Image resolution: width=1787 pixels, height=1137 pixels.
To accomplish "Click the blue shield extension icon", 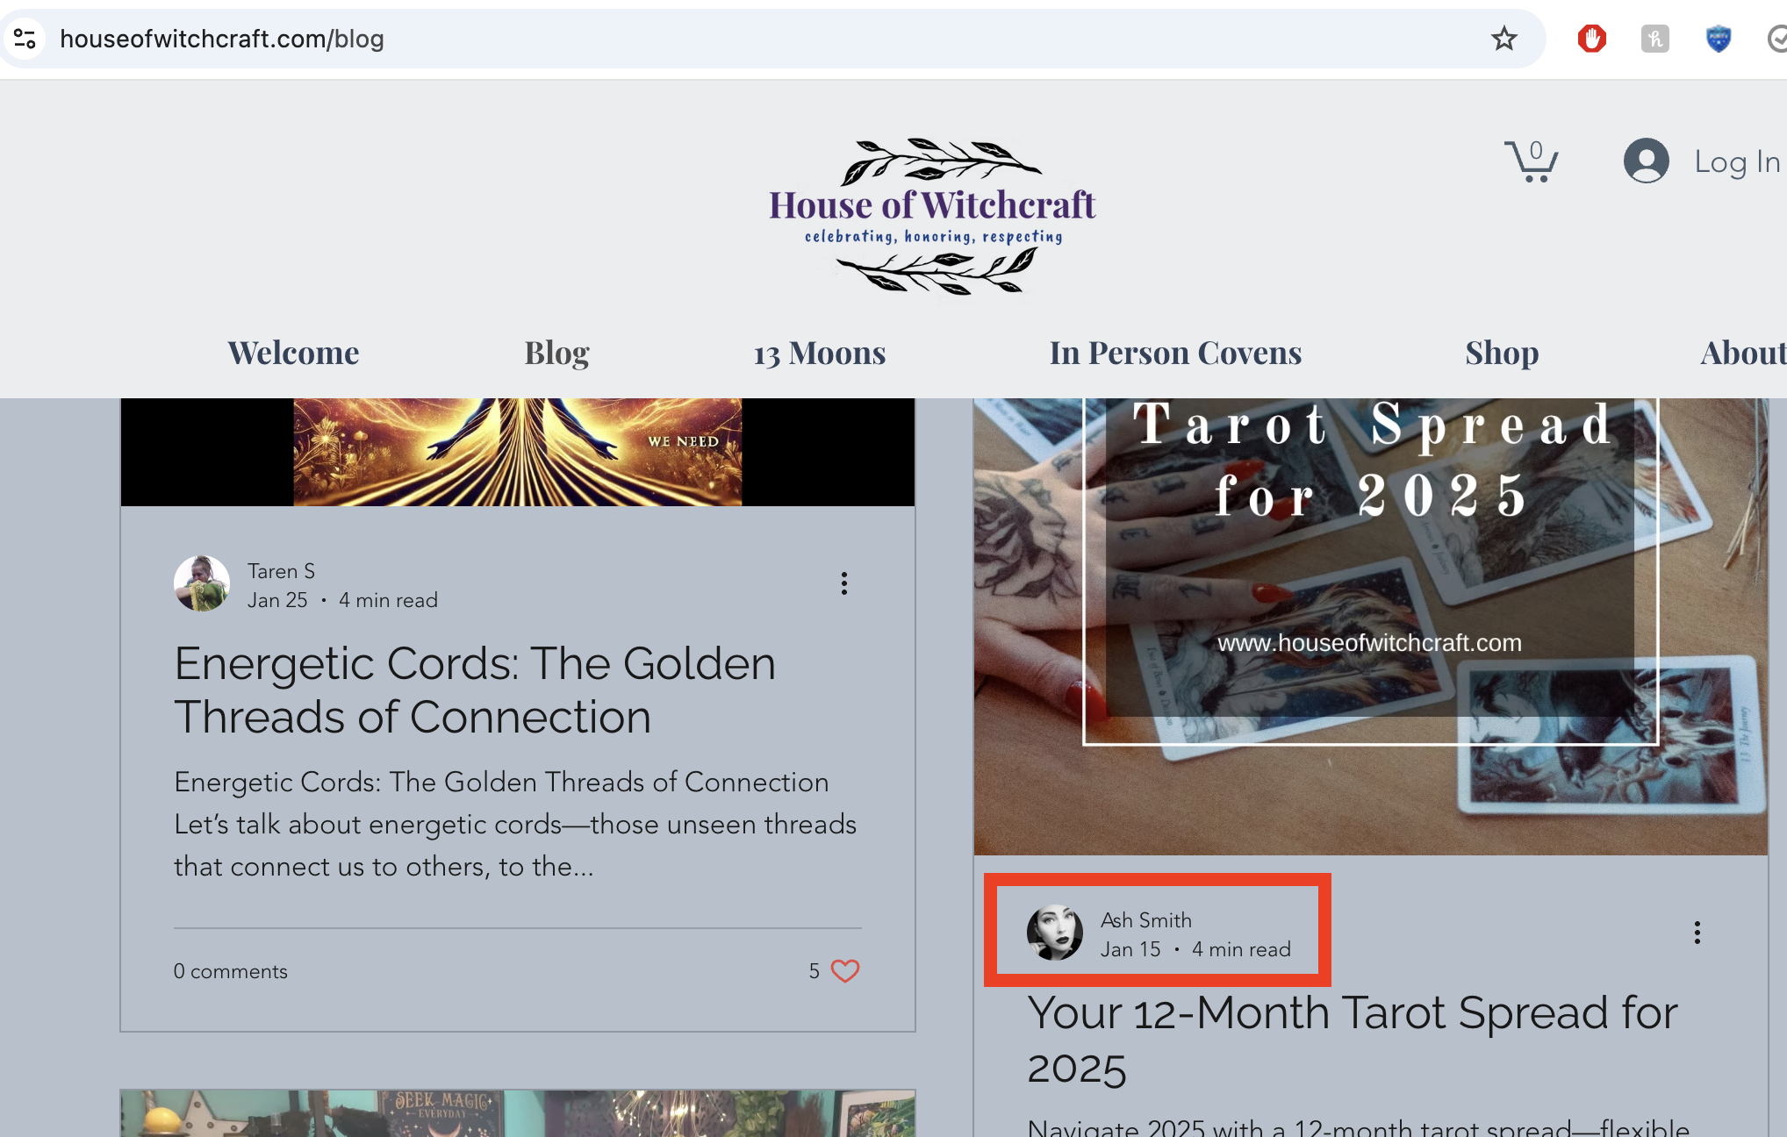I will tap(1718, 39).
